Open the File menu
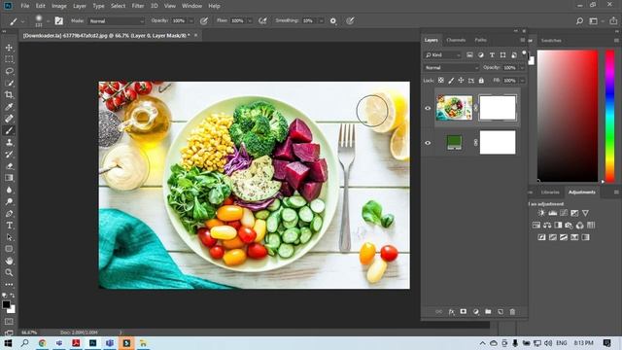The width and height of the screenshot is (622, 350). tap(25, 6)
